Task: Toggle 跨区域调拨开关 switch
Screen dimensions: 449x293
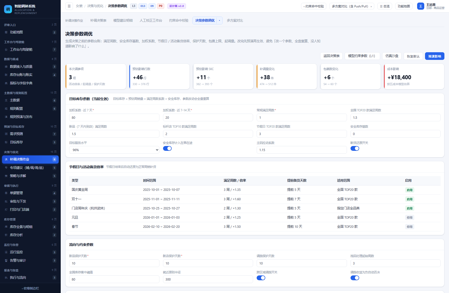Action: (x=261, y=278)
